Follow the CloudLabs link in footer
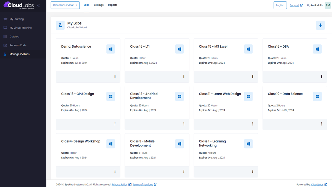The height and width of the screenshot is (187, 332). [x=319, y=185]
